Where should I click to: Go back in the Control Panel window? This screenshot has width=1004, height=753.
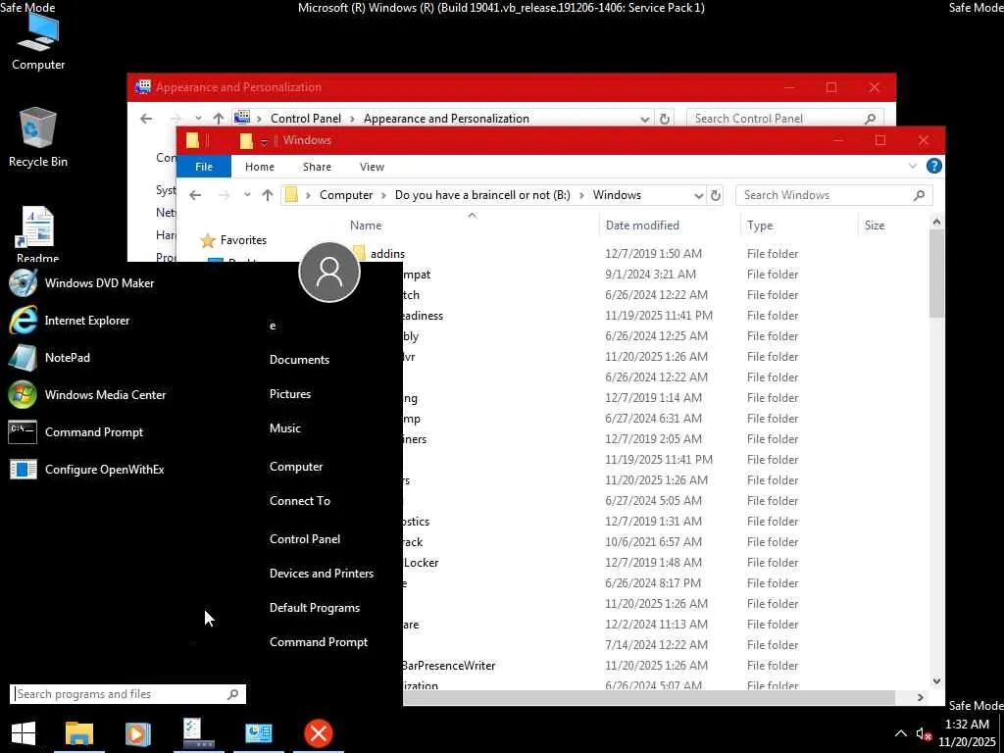click(x=146, y=119)
